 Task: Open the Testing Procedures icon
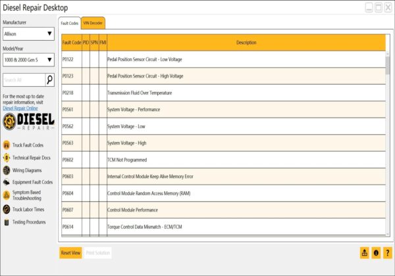[x=7, y=222]
